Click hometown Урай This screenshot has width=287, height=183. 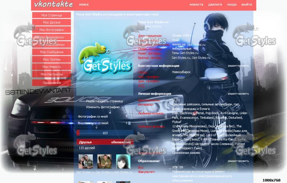coord(175,40)
